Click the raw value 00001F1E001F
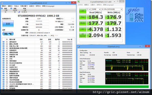152x95 pixels. 67,69
